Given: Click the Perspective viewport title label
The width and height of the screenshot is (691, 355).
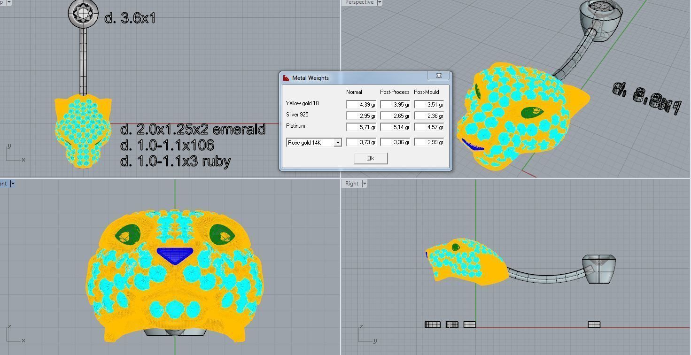Looking at the screenshot, I should coord(359,2).
